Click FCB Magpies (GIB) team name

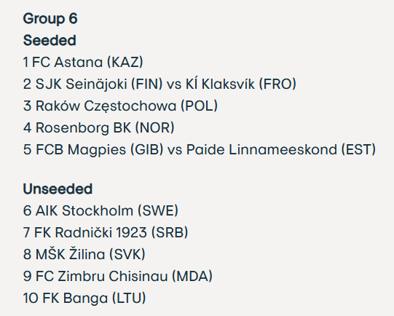[x=100, y=149]
